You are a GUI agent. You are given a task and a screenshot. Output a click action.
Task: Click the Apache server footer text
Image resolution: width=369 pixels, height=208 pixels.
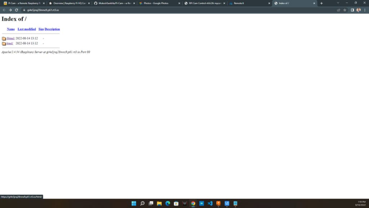[x=46, y=52]
